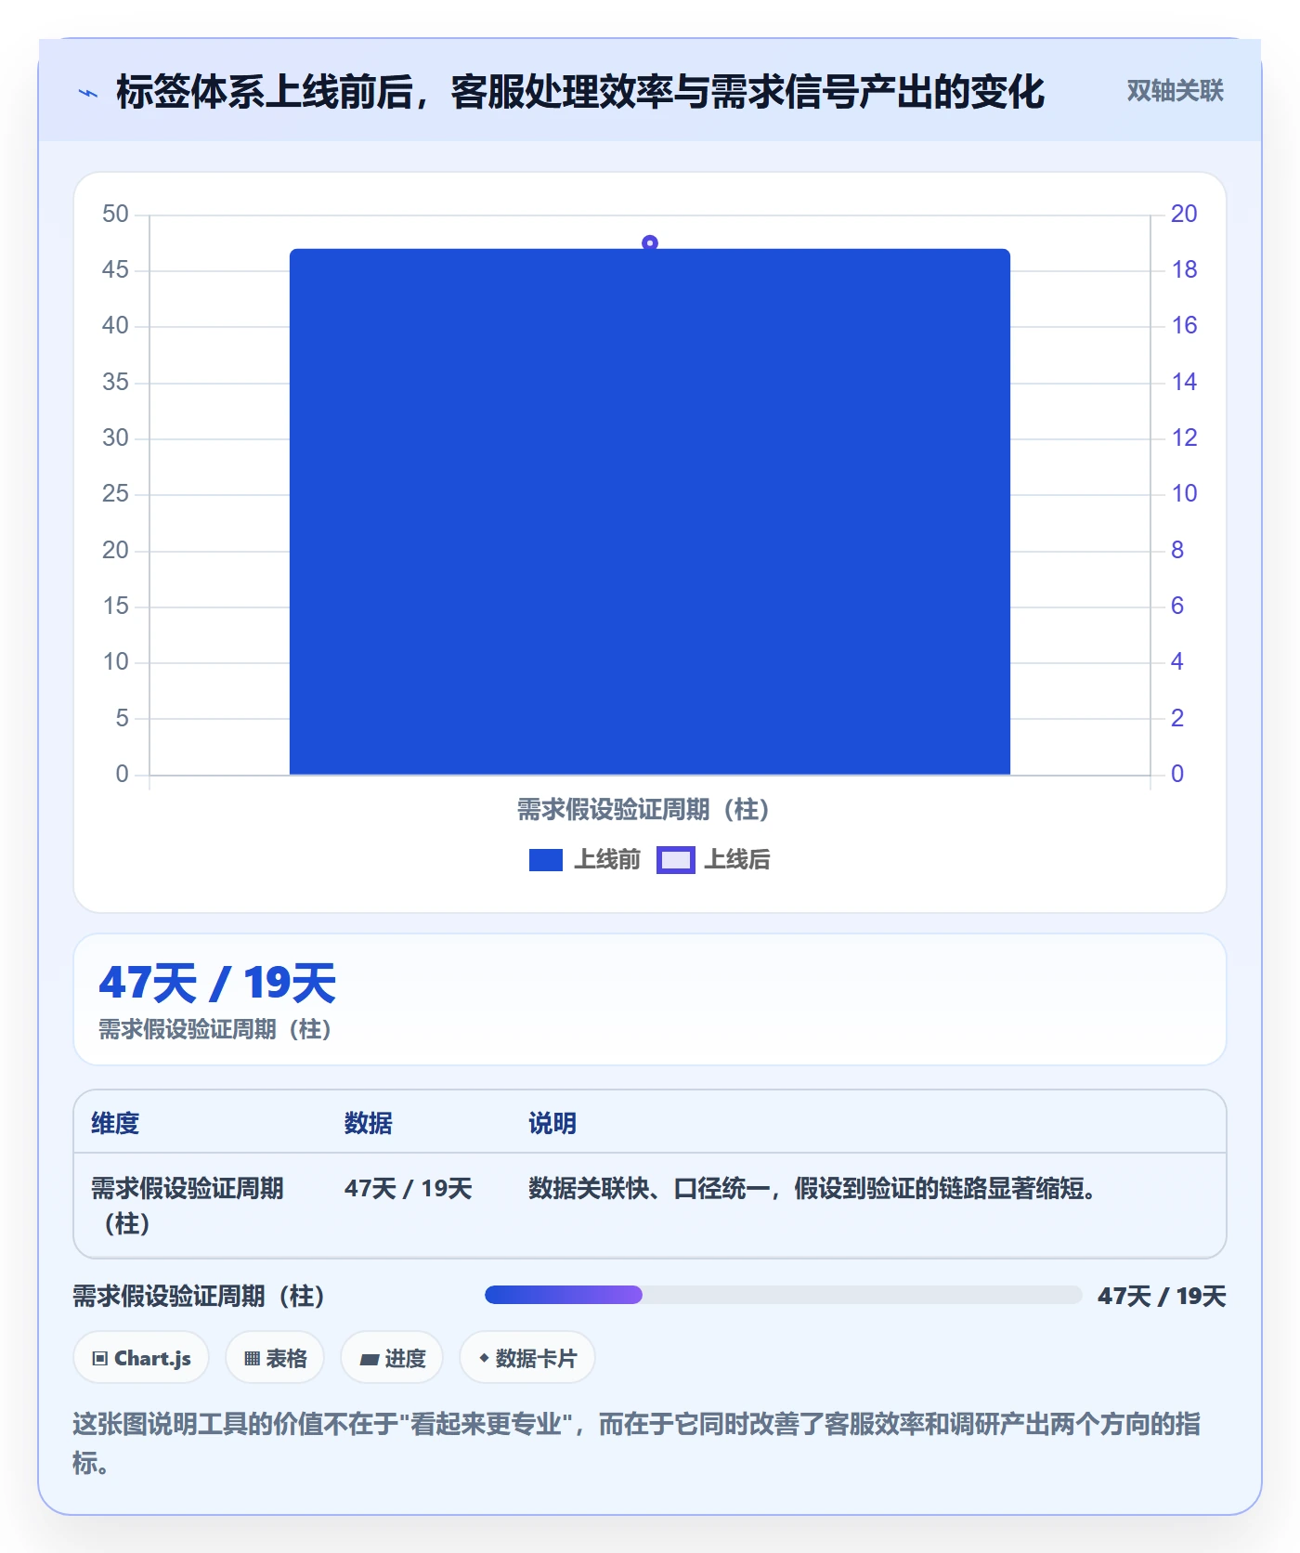
Task: Click the 45 tick on the left axis
Action: (116, 270)
